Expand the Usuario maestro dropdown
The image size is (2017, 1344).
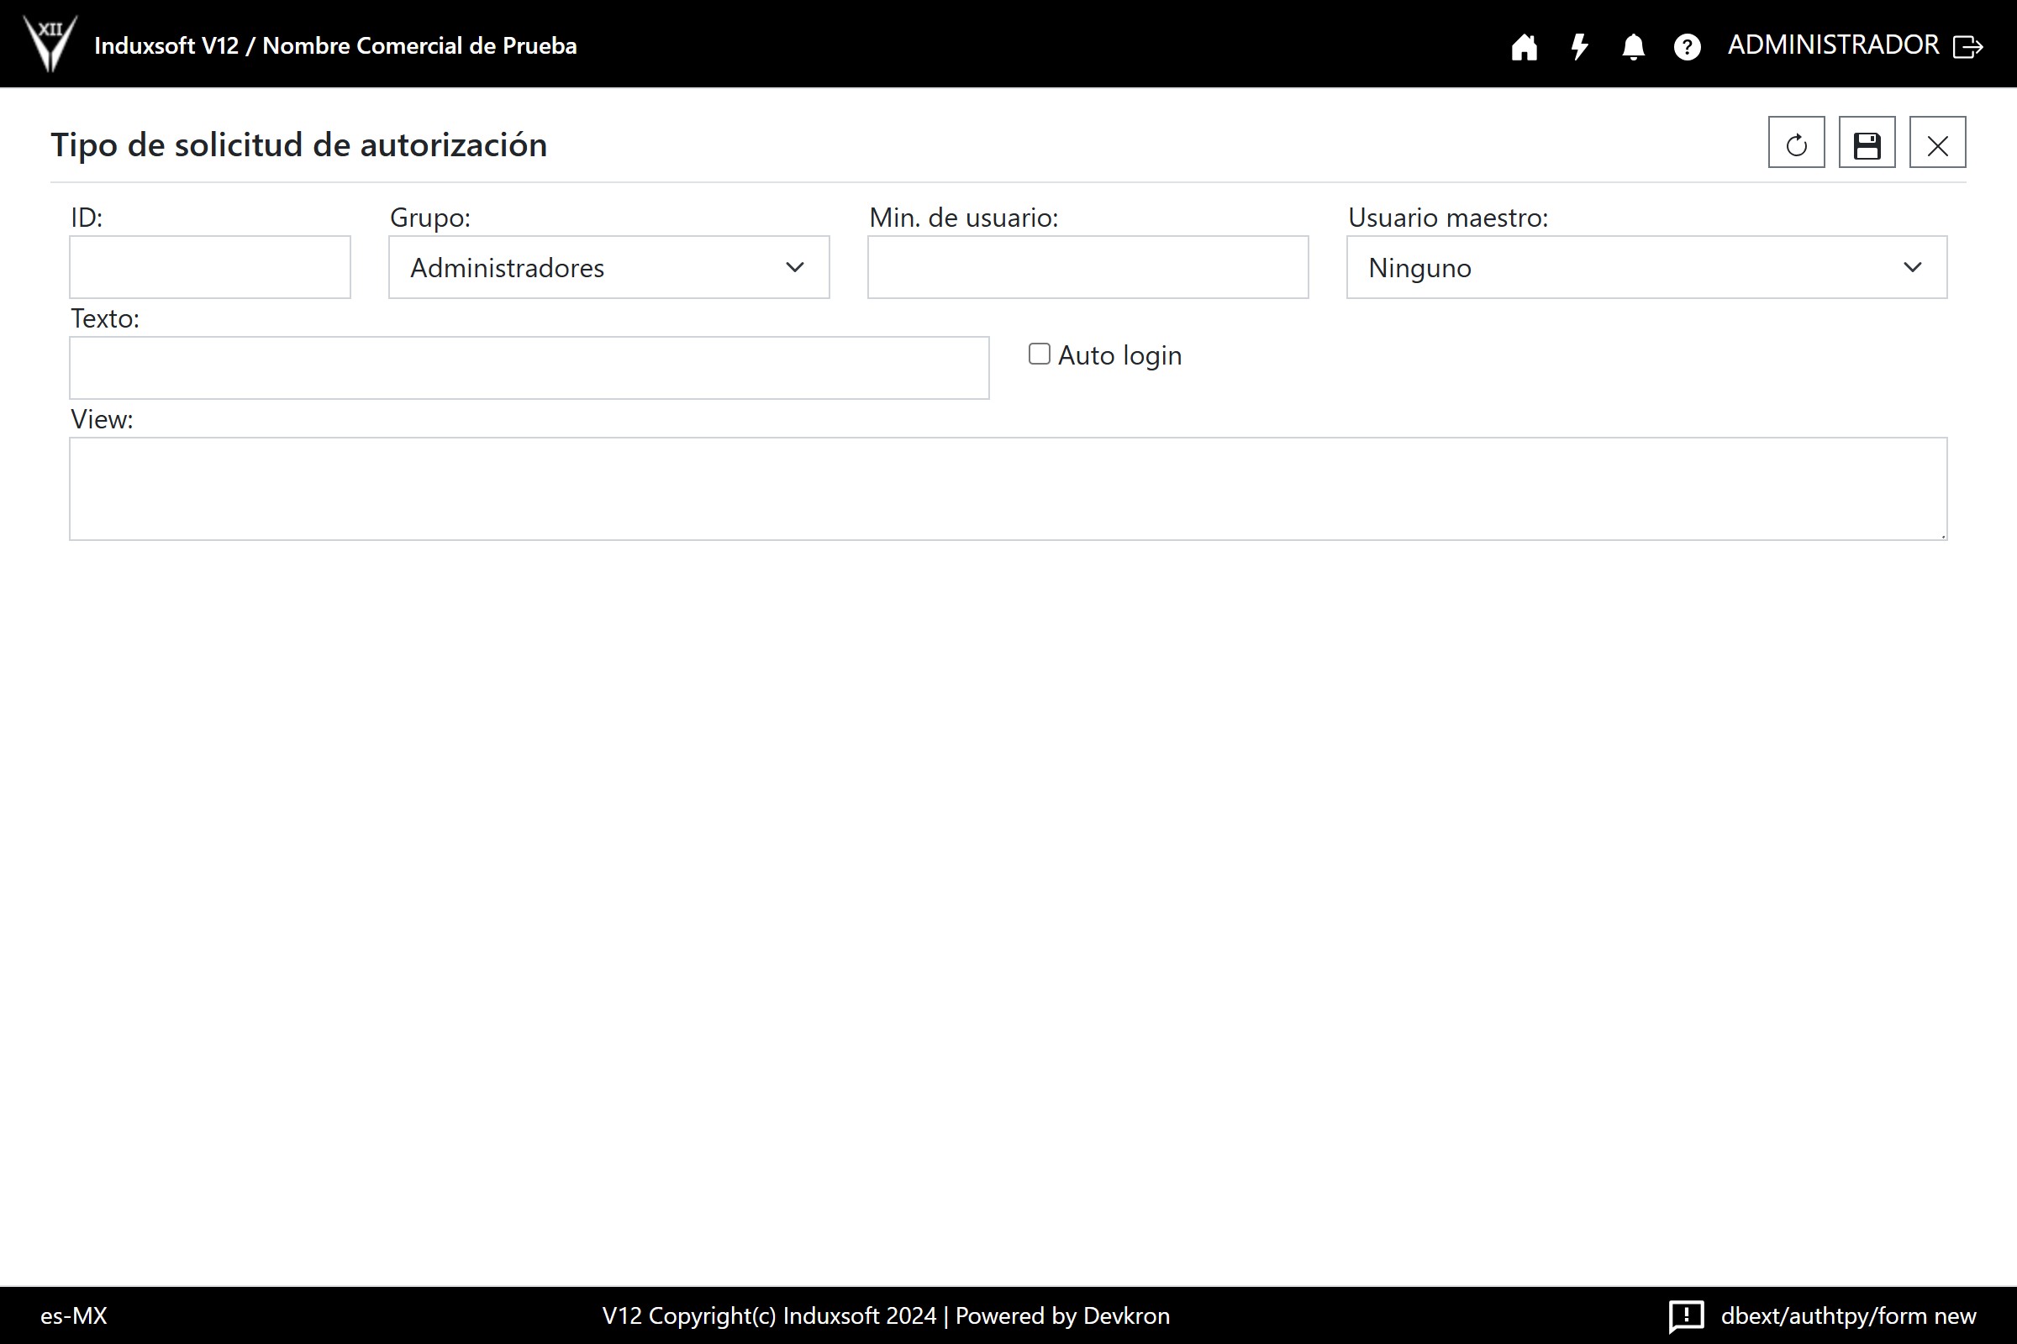coord(1646,267)
